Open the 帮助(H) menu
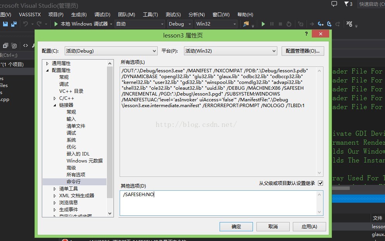Viewport: 385px width, 241px height. point(245,14)
